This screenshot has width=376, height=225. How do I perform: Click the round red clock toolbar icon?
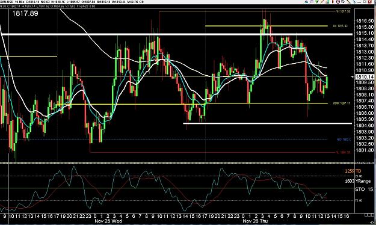click(x=338, y=2)
